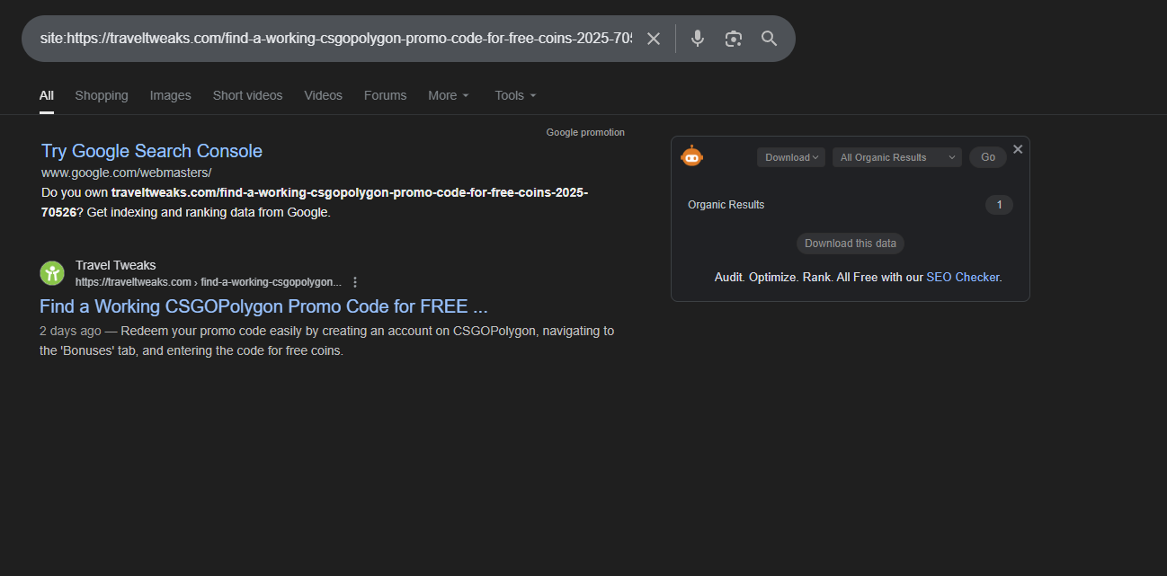
Task: Open the Tools dropdown
Action: [x=515, y=95]
